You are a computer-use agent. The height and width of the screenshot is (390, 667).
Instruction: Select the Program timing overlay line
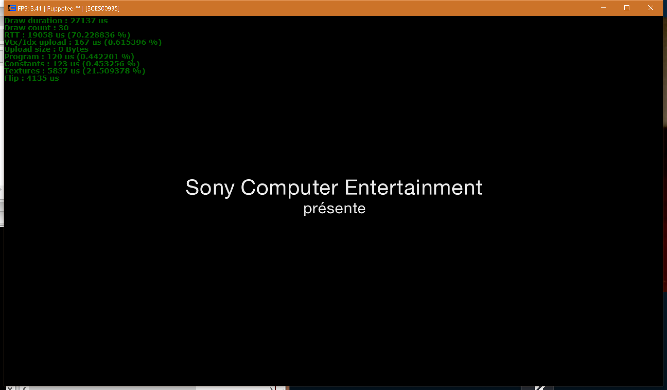pos(69,57)
